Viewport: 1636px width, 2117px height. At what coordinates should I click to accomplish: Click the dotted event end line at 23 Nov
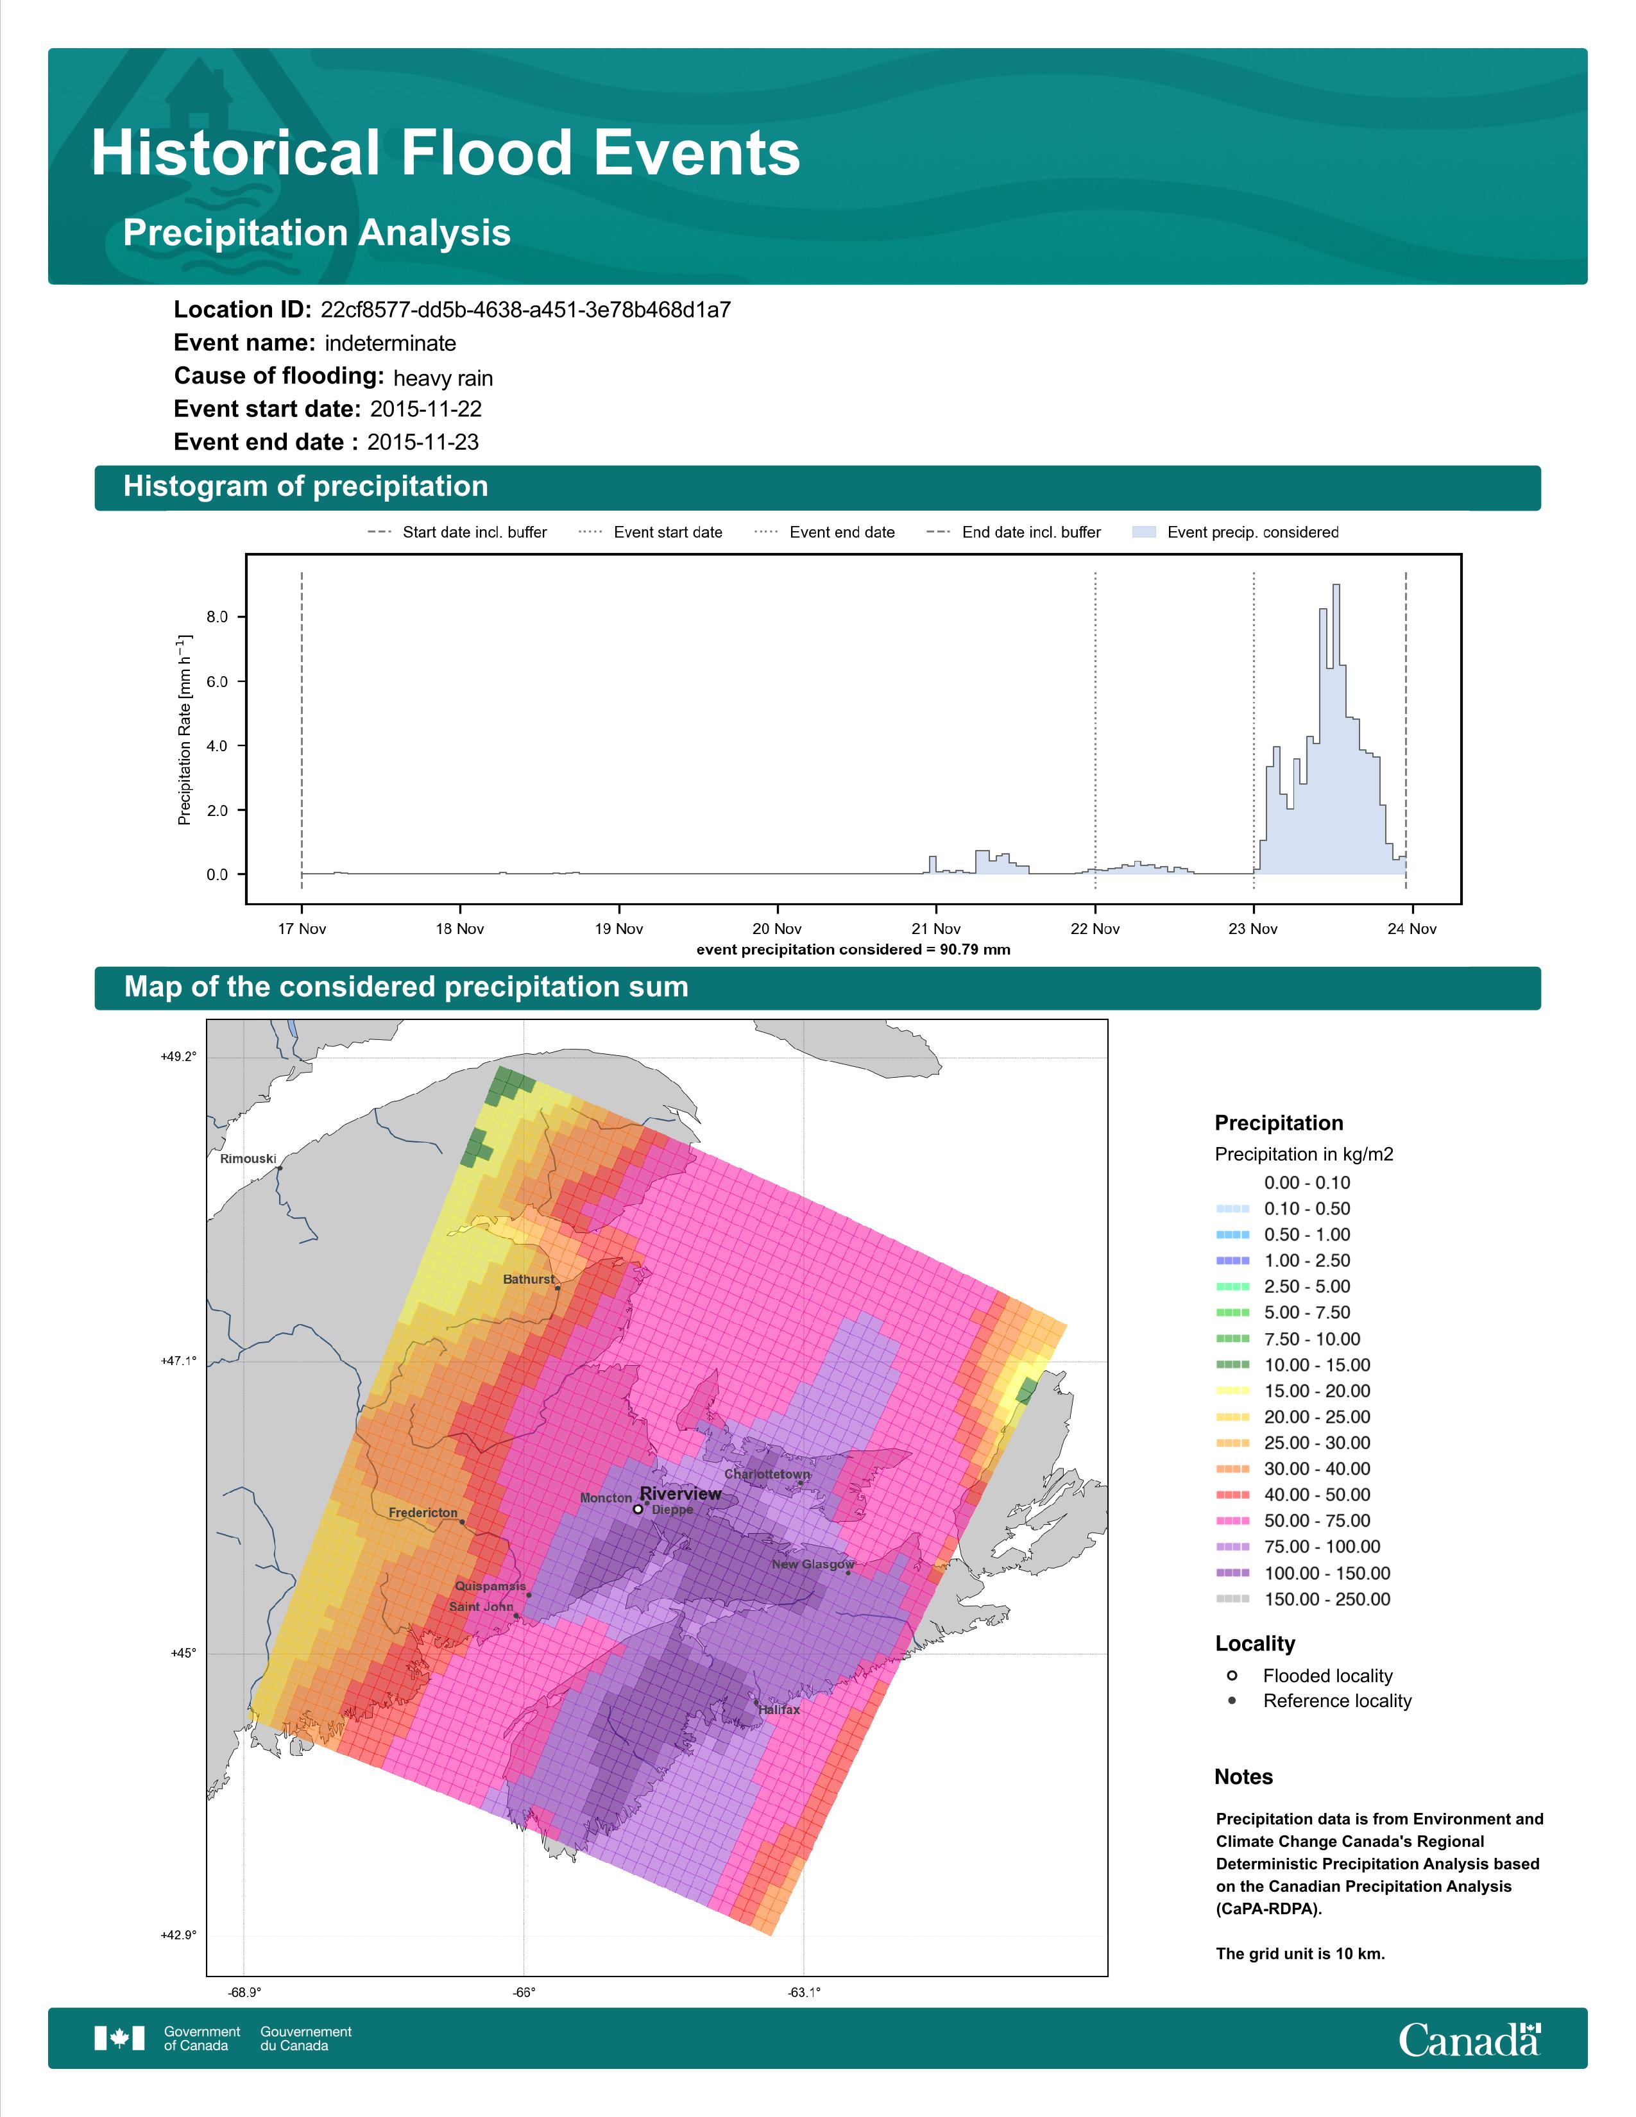pos(1254,729)
